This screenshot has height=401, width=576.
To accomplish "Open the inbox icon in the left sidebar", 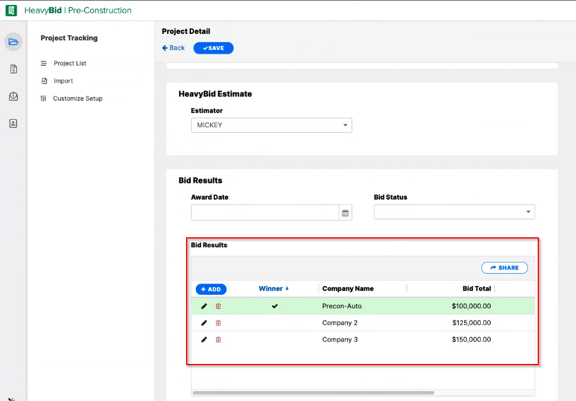I will tap(14, 96).
